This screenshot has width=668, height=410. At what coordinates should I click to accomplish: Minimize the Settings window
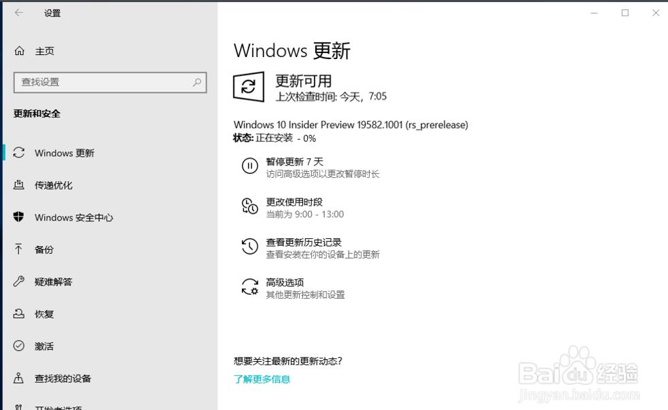[x=595, y=13]
